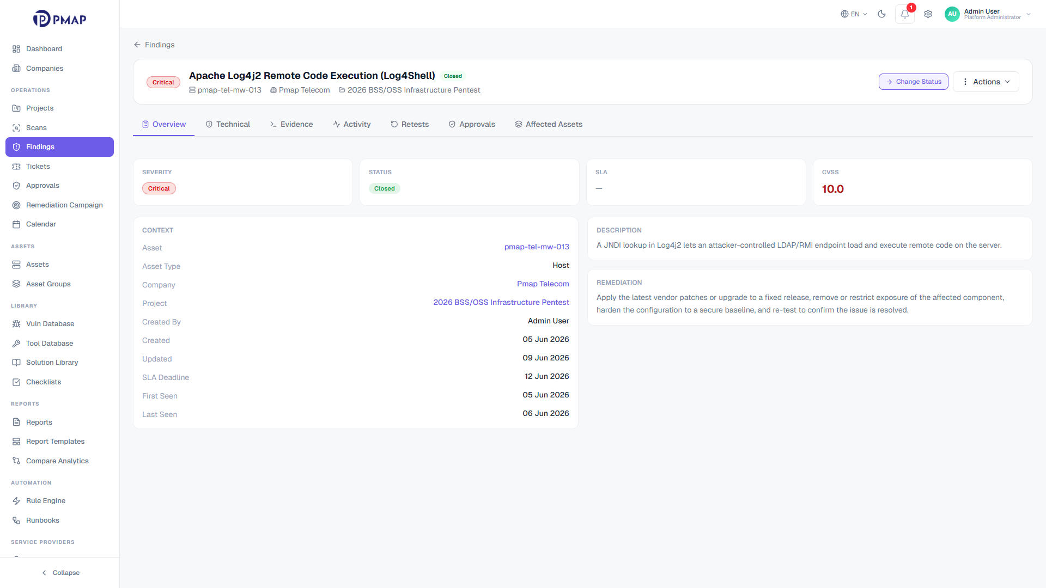
Task: Open the pmap-tel-mw-013 asset link in Context
Action: pyautogui.click(x=537, y=247)
